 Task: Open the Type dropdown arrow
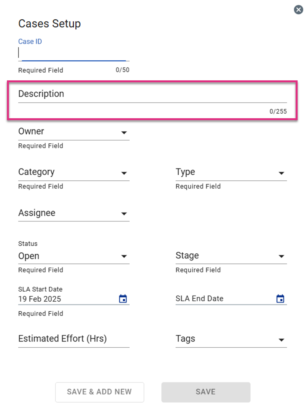click(281, 173)
